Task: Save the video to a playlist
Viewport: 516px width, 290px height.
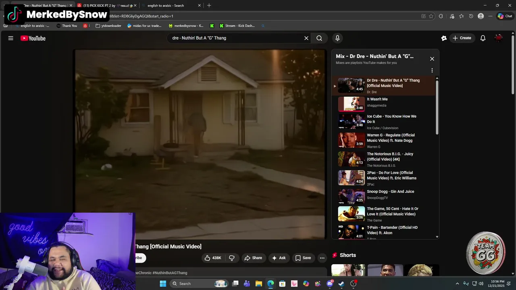Action: pos(303,258)
